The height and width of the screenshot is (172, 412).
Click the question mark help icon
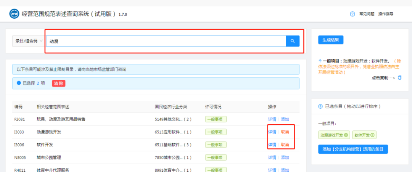click(x=352, y=14)
